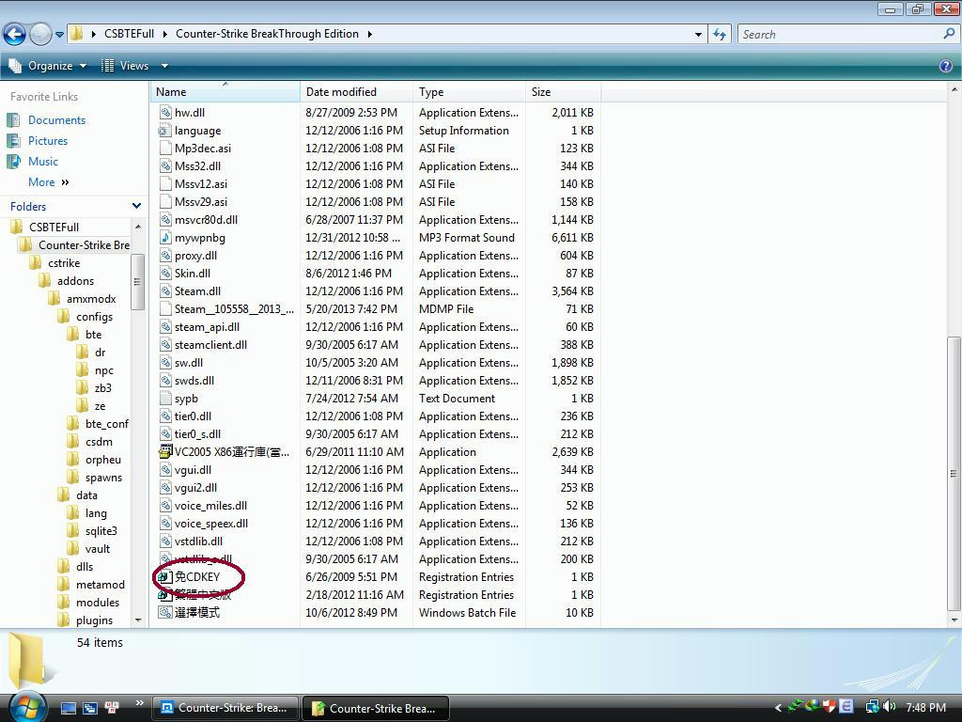Select the vgui2.dll file icon
Screen dimensions: 962x722
coord(165,488)
